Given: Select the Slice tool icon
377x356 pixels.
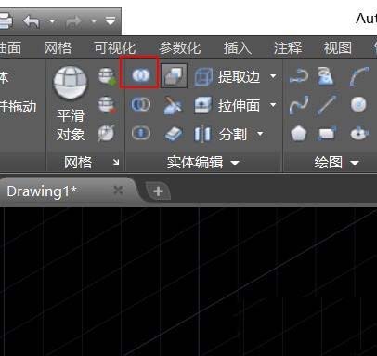Looking at the screenshot, I should (x=173, y=105).
